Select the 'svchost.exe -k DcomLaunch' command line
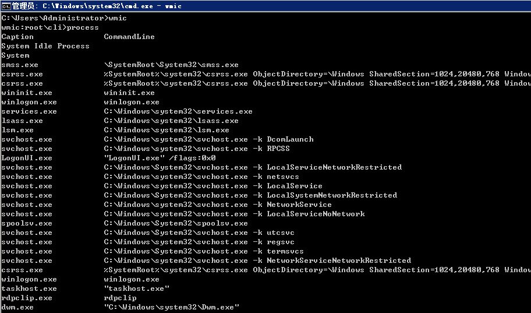 click(x=208, y=139)
